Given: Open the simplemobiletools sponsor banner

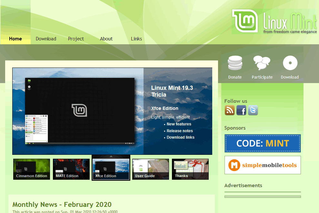Looking at the screenshot, I should tap(263, 165).
